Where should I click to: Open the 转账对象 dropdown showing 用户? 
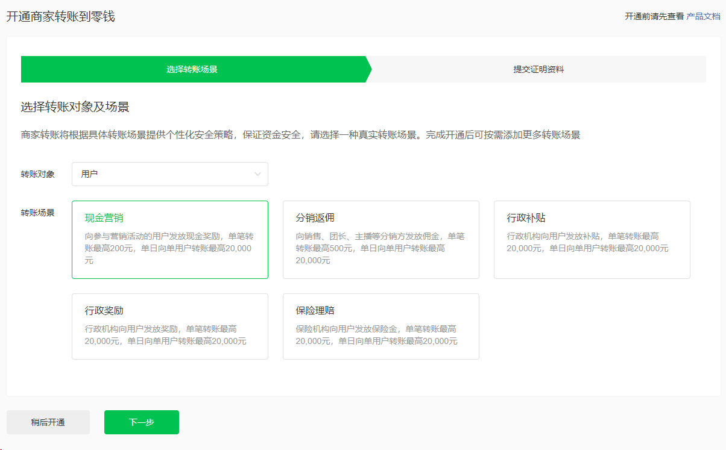click(x=169, y=174)
